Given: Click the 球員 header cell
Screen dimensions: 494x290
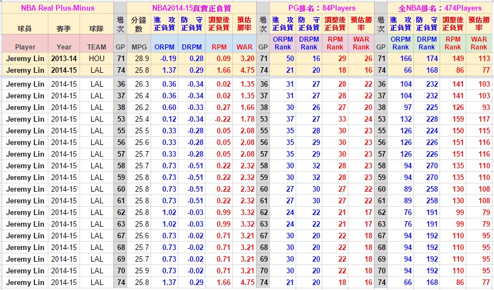Looking at the screenshot, I should coord(25,28).
